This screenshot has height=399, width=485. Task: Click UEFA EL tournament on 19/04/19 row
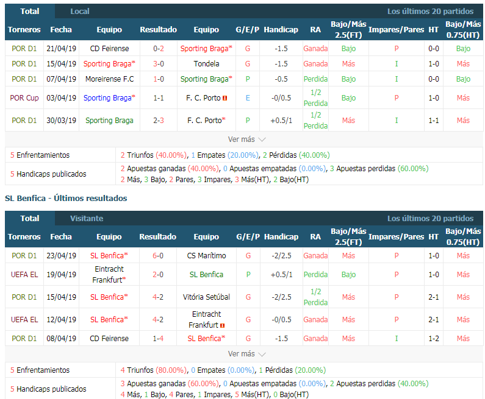point(24,275)
